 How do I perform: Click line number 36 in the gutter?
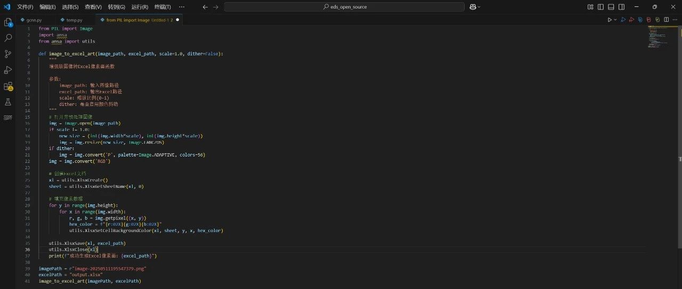pos(28,249)
